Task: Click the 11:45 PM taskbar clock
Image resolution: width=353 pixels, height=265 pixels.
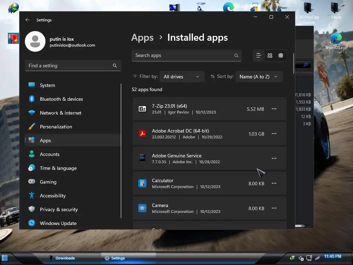Action: tap(333, 256)
